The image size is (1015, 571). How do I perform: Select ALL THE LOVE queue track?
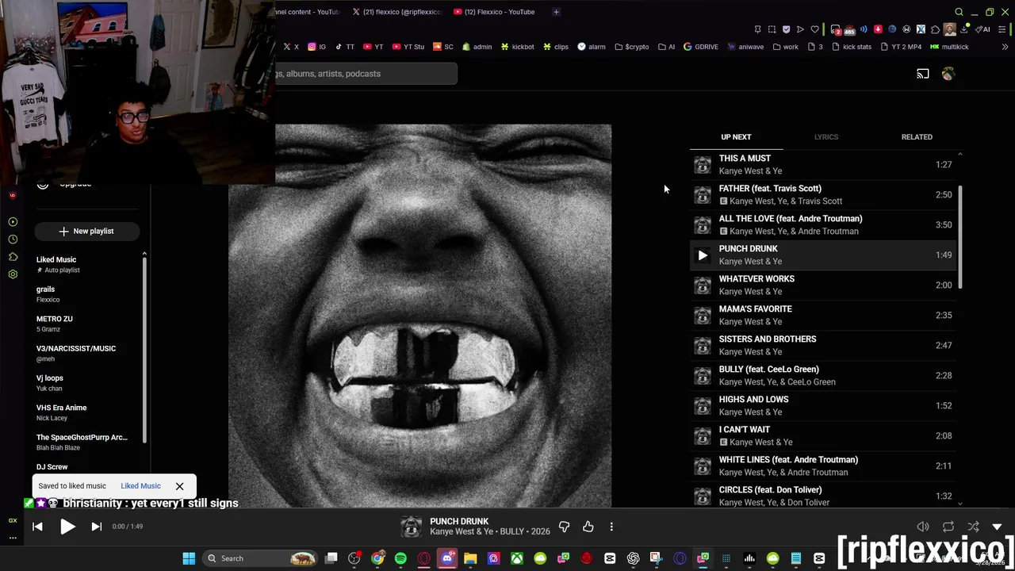click(x=822, y=225)
